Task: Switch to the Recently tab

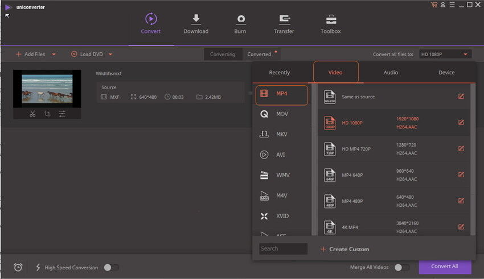Action: click(280, 72)
